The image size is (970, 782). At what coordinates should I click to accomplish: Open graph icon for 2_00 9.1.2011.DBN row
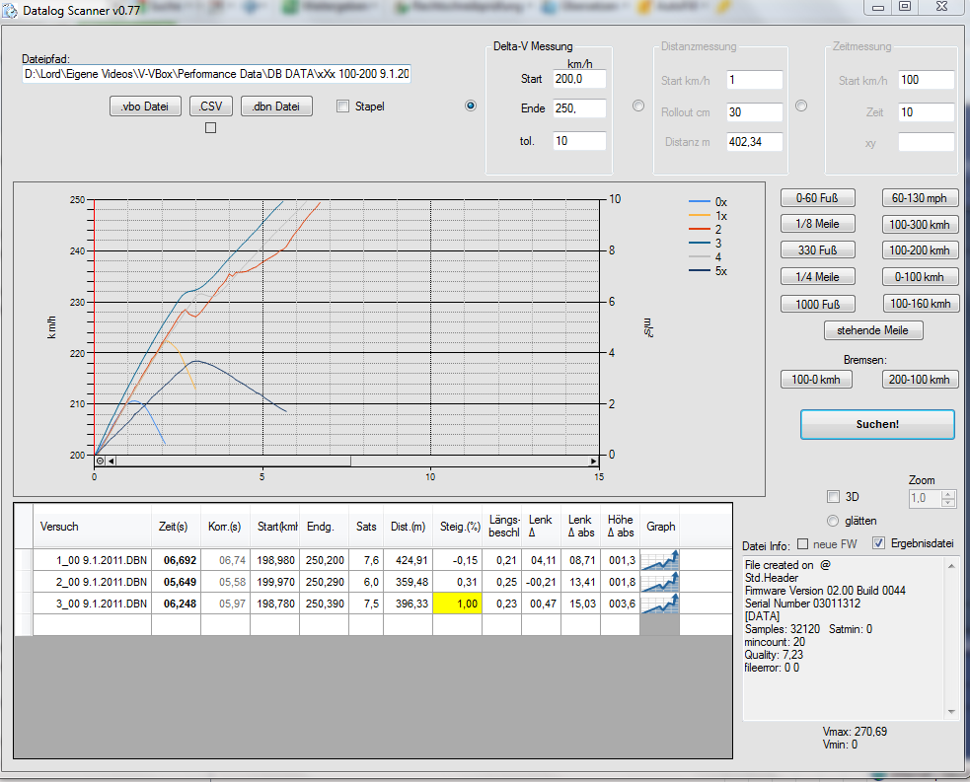click(660, 582)
